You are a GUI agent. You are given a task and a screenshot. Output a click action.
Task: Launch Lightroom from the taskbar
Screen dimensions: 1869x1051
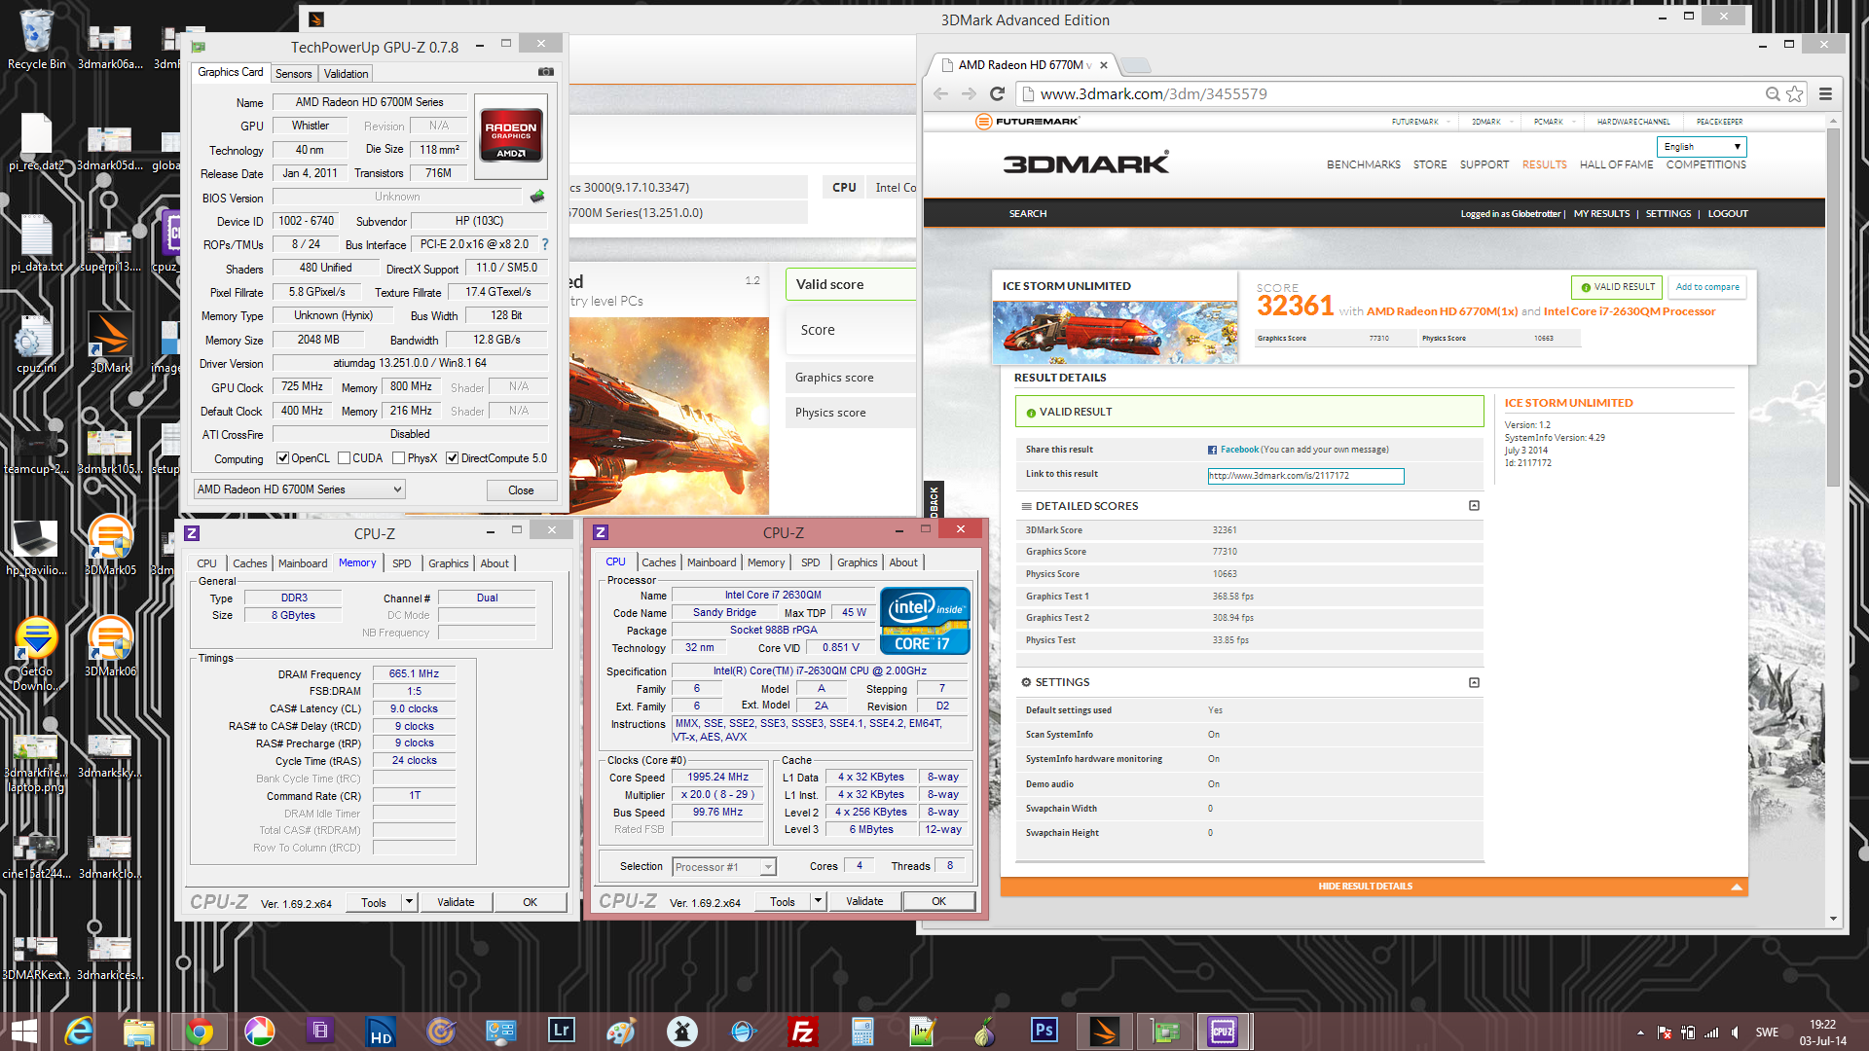coord(562,1031)
